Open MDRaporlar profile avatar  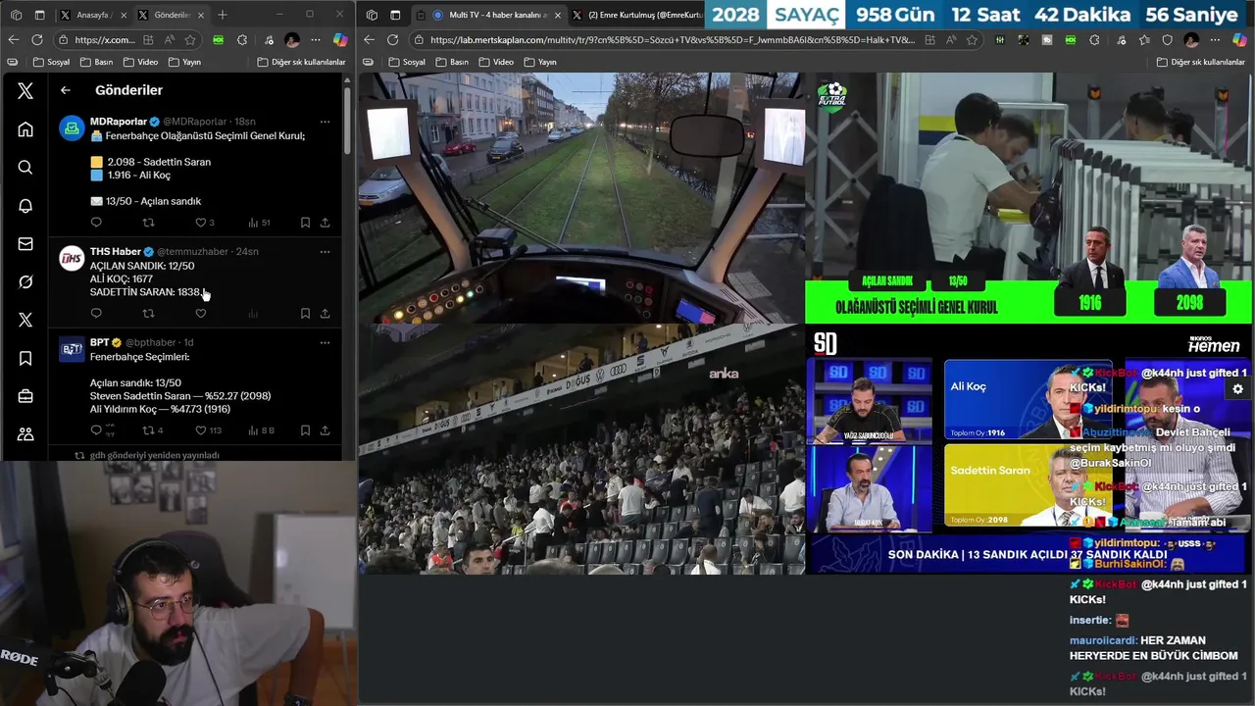(72, 128)
